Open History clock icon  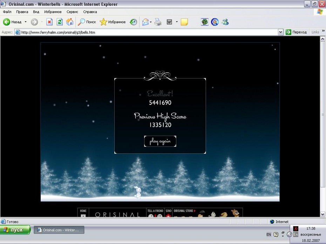tap(133, 22)
